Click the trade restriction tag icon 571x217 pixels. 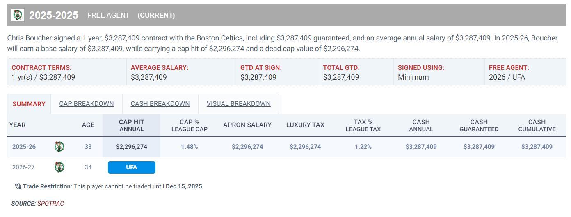tap(18, 186)
